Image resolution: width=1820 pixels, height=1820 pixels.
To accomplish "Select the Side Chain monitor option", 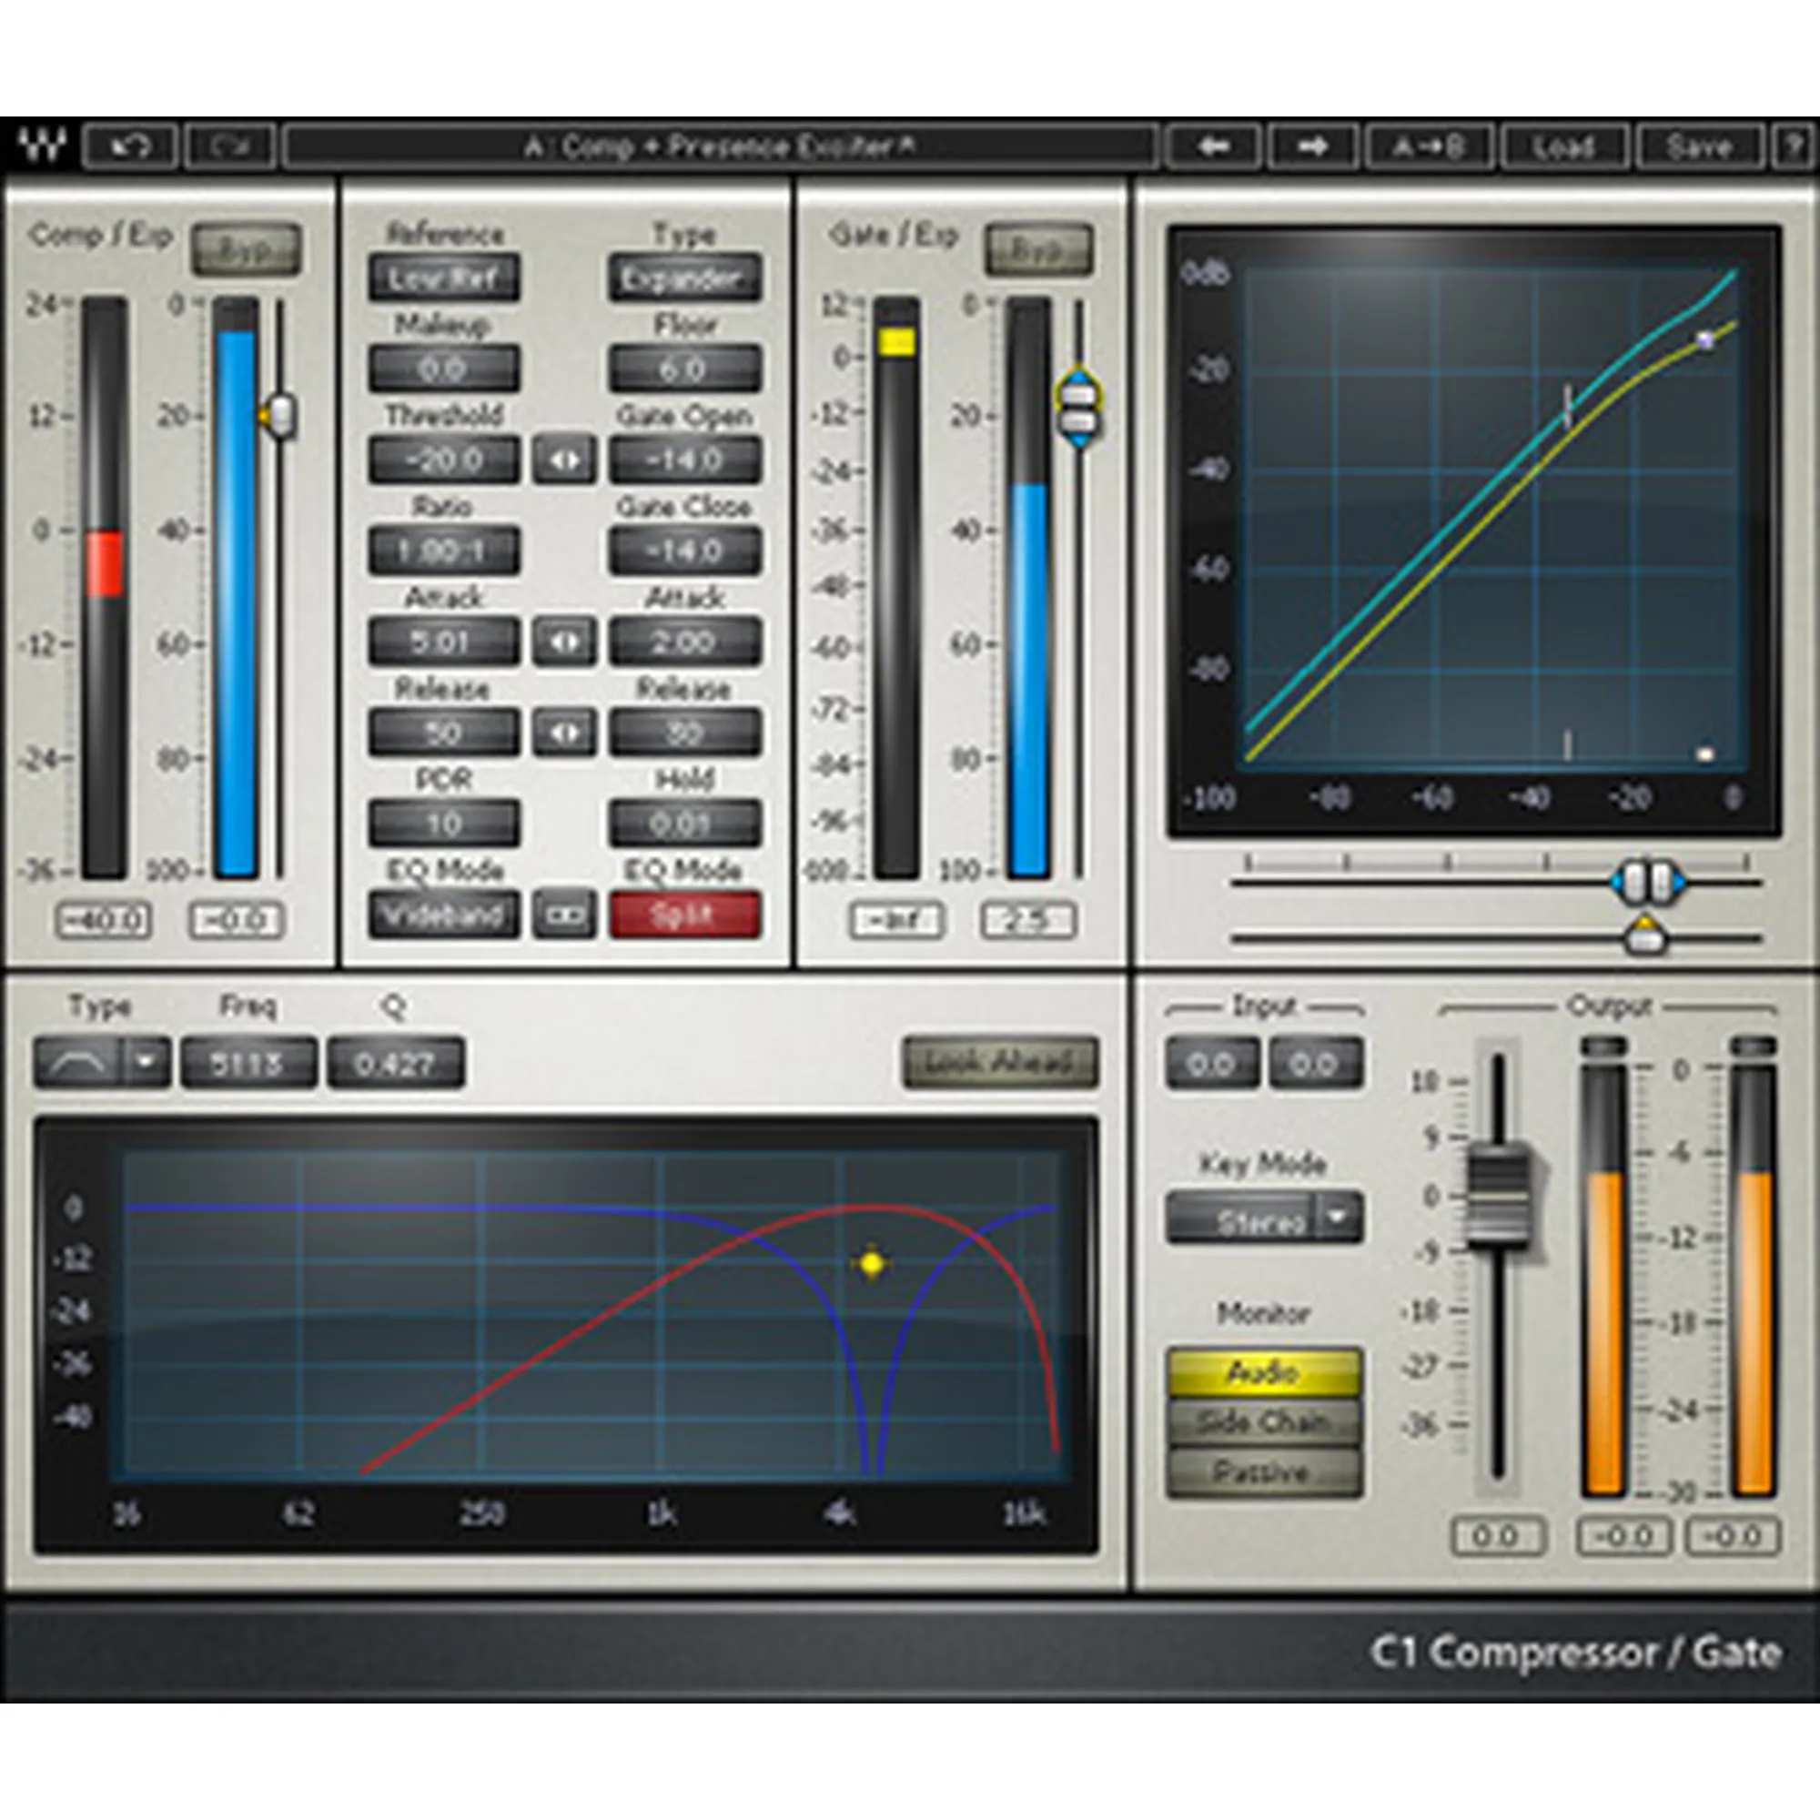I will [1263, 1422].
